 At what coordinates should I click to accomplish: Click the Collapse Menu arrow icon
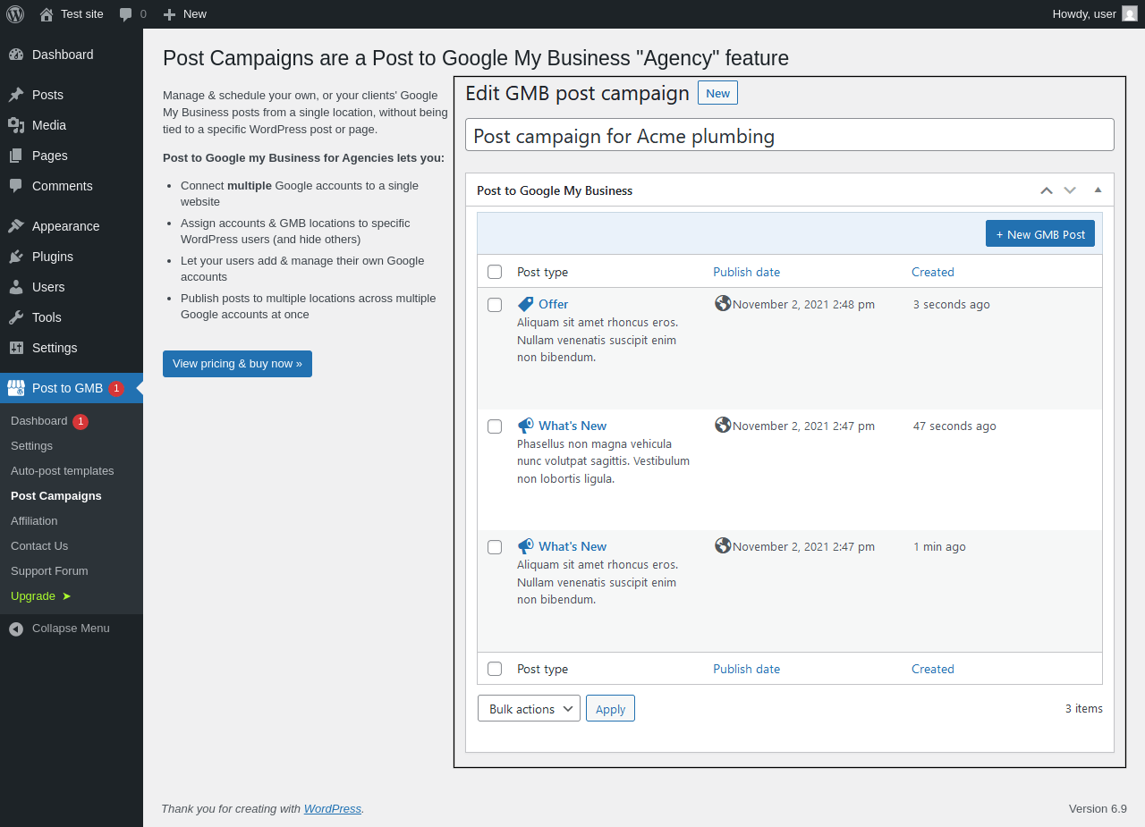(16, 629)
